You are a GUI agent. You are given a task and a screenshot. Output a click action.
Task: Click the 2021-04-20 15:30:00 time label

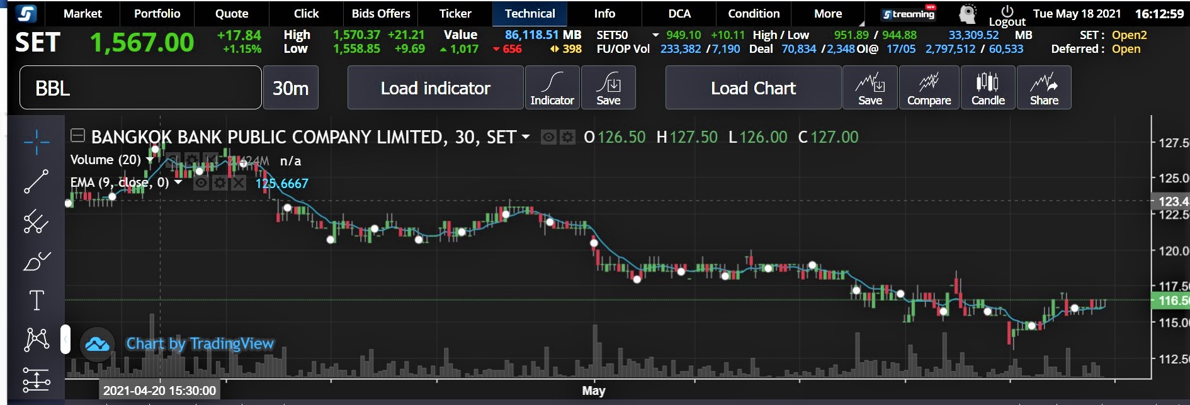pos(160,391)
